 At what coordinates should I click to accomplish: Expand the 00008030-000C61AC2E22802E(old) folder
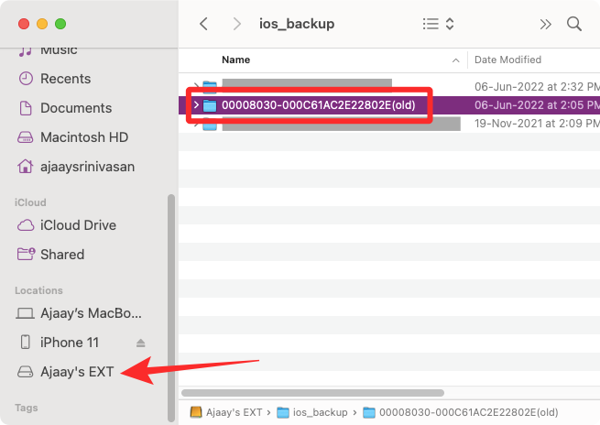click(x=196, y=105)
